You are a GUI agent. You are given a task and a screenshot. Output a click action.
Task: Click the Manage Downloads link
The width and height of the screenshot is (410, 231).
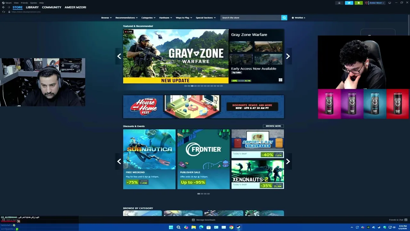203,220
